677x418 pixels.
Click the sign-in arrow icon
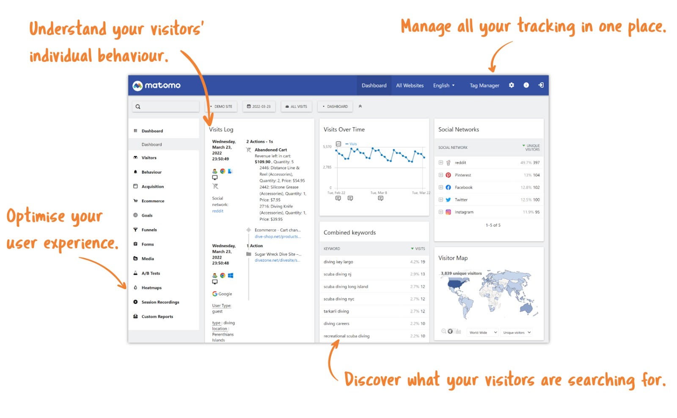pyautogui.click(x=541, y=85)
